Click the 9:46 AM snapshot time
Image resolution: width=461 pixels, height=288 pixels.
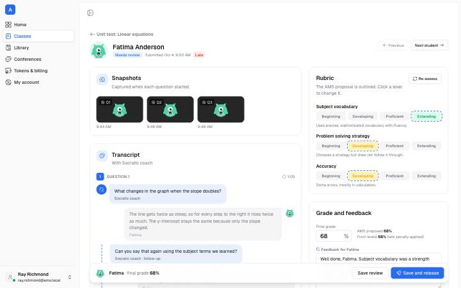tap(154, 127)
